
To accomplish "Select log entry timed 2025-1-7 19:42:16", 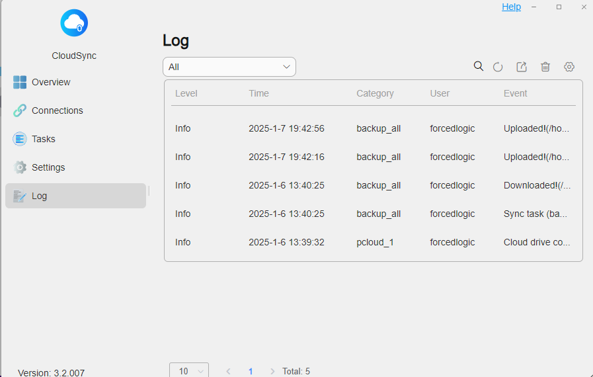I will [x=374, y=157].
